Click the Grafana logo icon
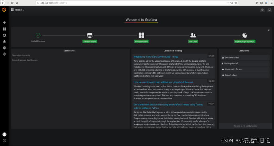Viewport: 274px width, 146px height. [4, 10]
